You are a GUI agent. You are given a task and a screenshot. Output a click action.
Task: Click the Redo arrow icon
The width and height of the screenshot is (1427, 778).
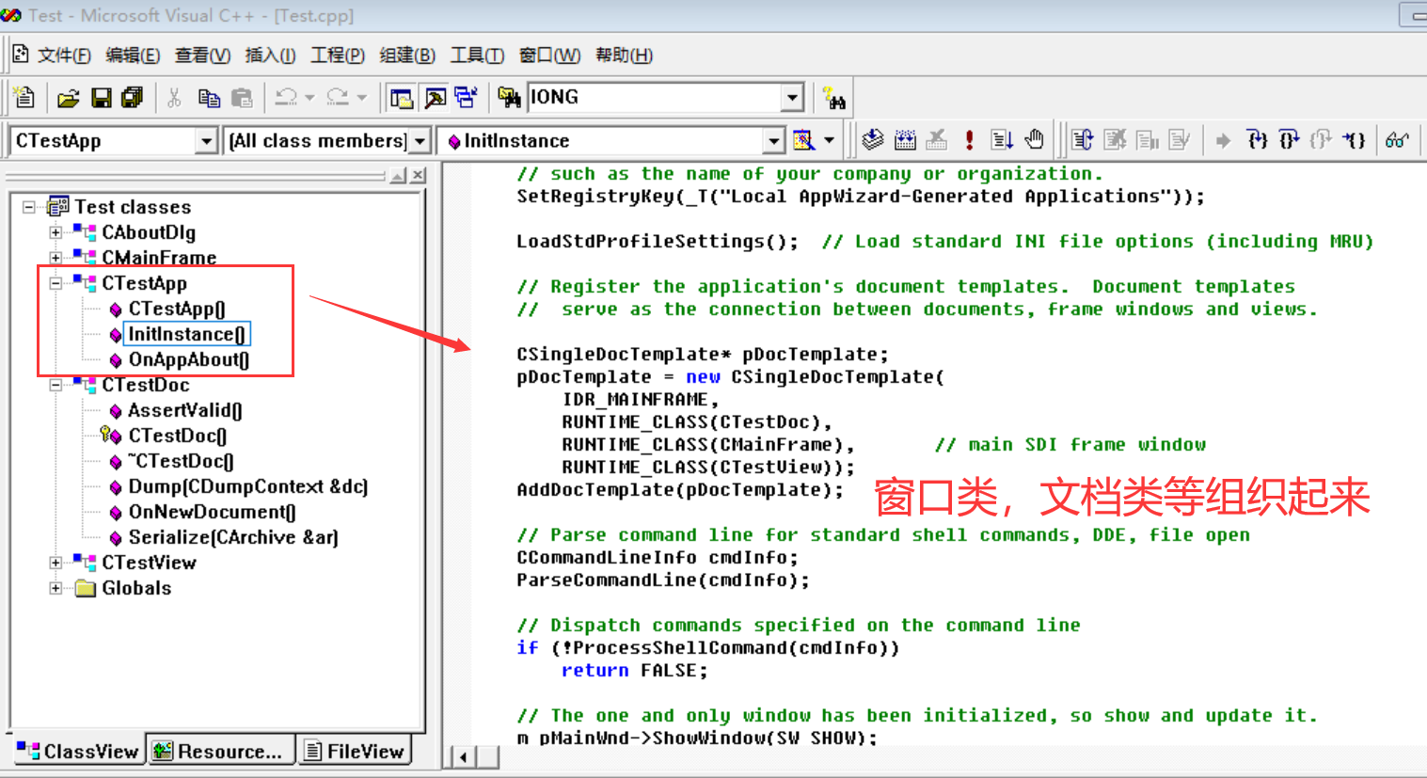337,98
